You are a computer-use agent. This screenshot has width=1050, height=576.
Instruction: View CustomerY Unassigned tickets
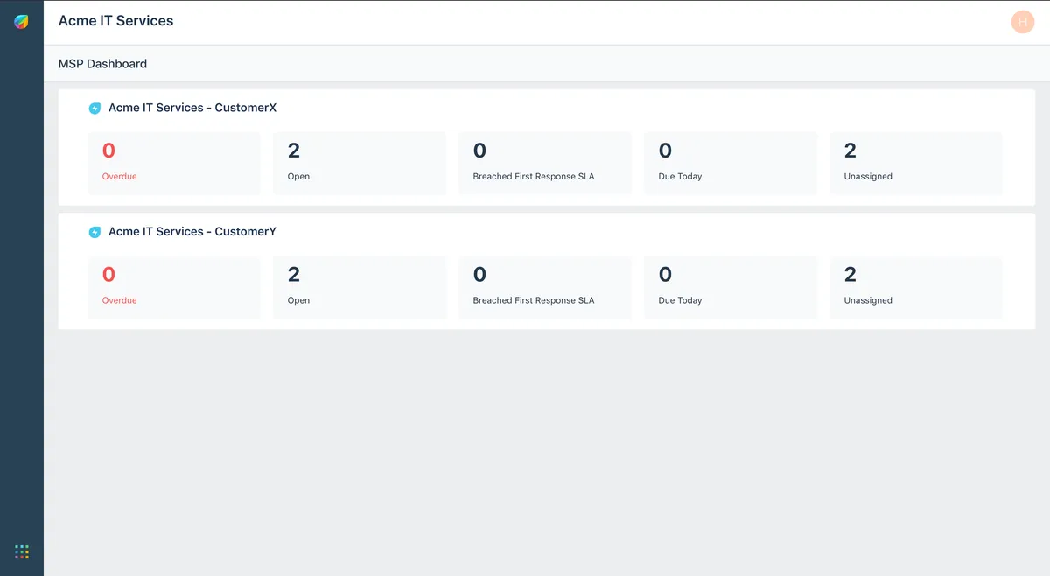pyautogui.click(x=915, y=287)
